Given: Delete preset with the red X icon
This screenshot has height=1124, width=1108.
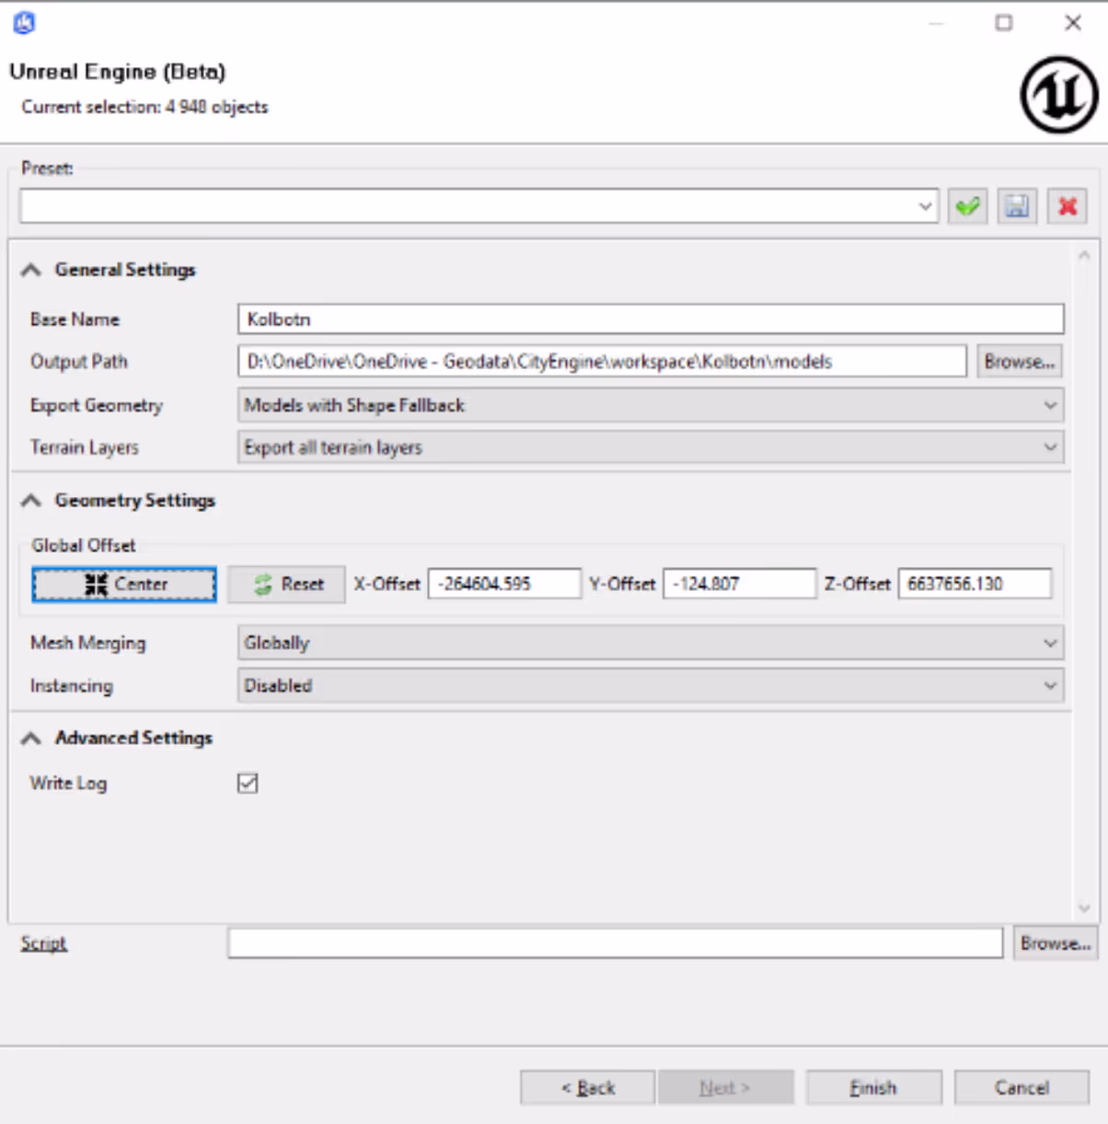Looking at the screenshot, I should click(1068, 206).
